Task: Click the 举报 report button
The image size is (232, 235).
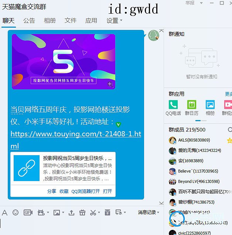Action: pyautogui.click(x=190, y=3)
